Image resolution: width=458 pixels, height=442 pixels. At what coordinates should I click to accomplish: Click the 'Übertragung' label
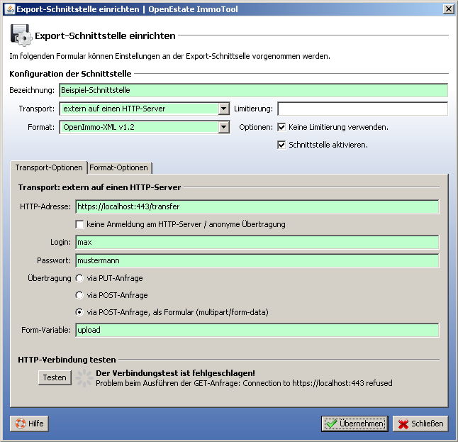[50, 278]
